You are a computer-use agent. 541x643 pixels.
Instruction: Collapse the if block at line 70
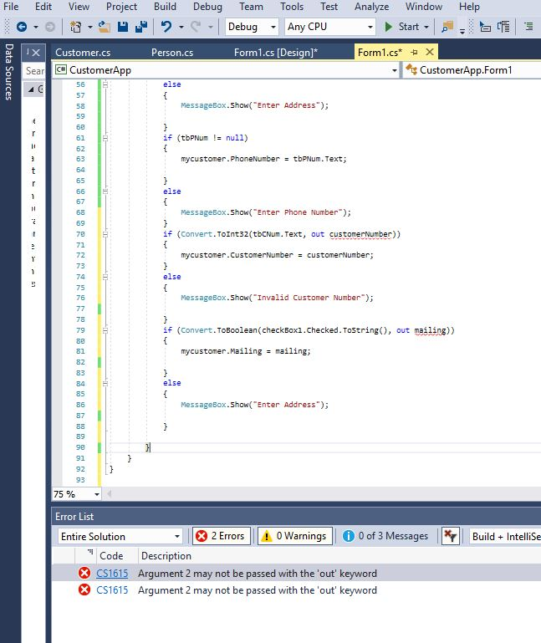[x=105, y=234]
